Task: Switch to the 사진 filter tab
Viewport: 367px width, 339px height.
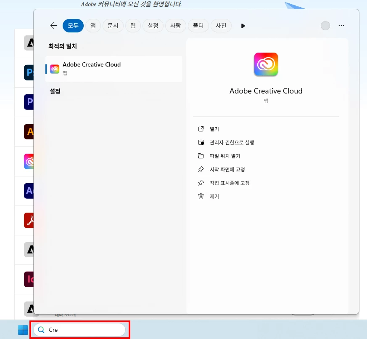Action: tap(221, 26)
